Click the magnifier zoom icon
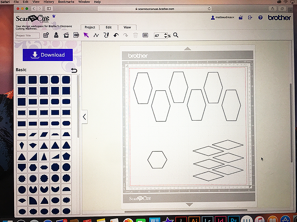Screen dimensions: 297x222 [x=176, y=35]
